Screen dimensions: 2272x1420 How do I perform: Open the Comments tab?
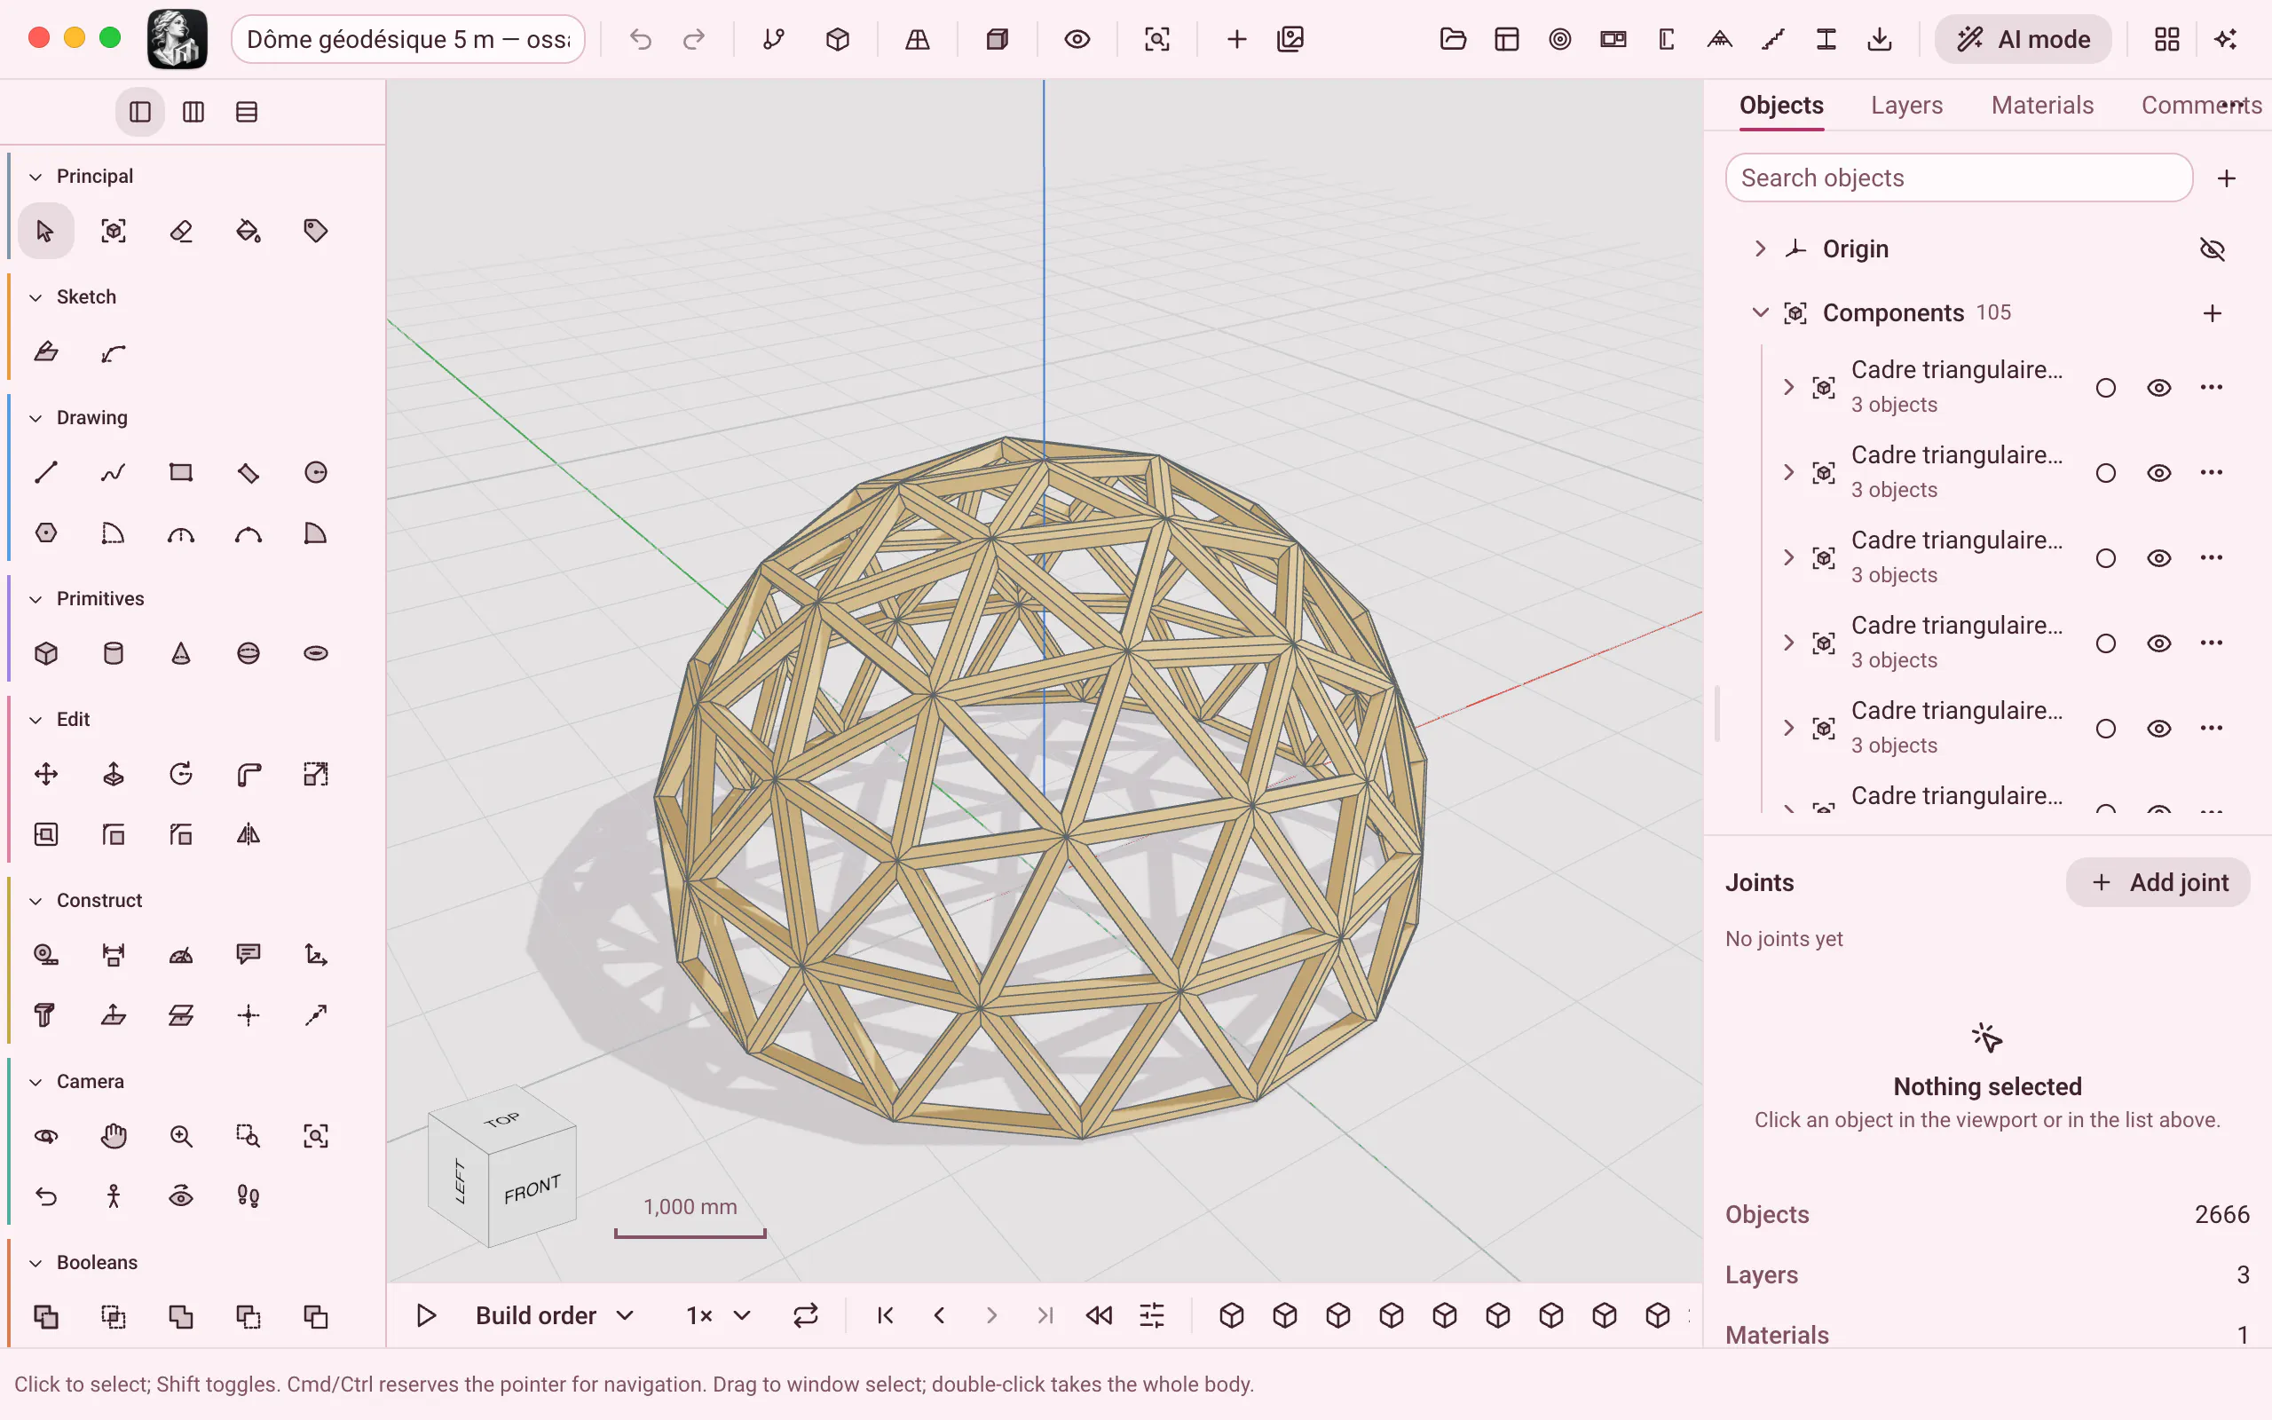pyautogui.click(x=2201, y=106)
